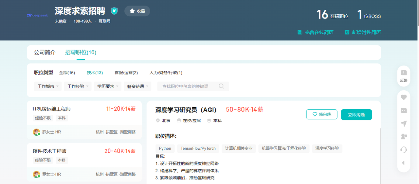The image size is (419, 184).
Task: Open IT机房运维工程师 job listing
Action: [52, 109]
